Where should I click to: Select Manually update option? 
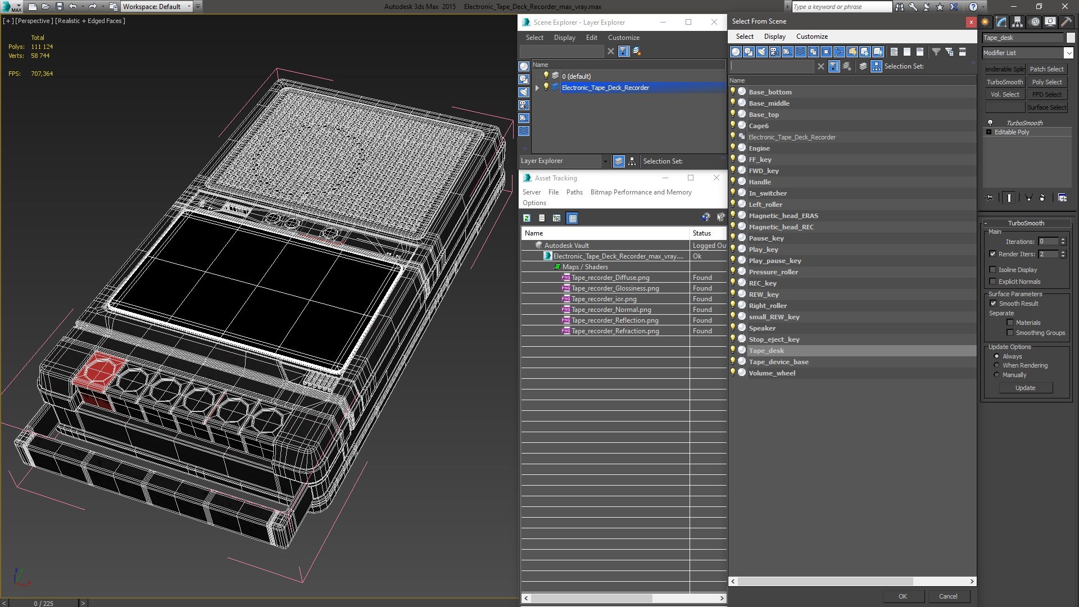(996, 375)
